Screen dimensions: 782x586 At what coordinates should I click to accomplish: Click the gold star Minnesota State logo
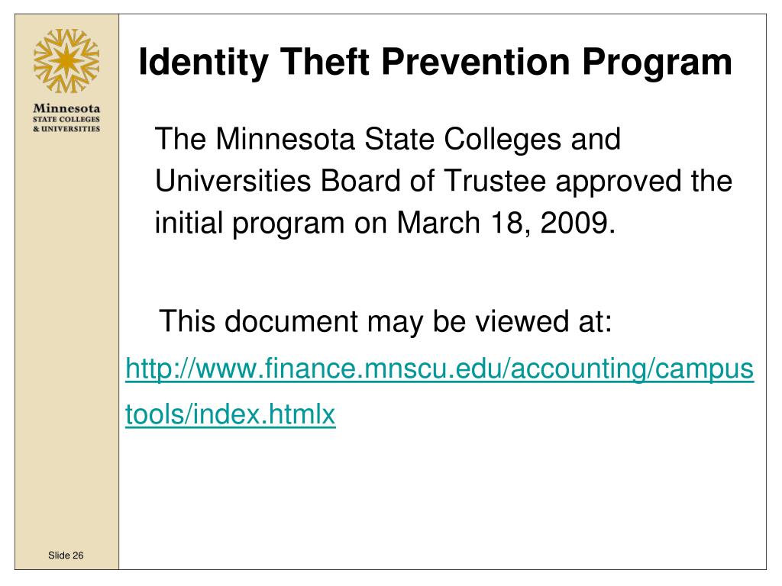pos(66,61)
